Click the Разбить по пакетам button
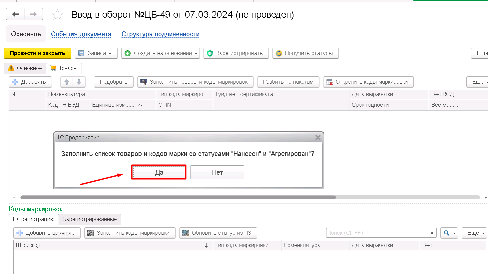The image size is (488, 274). (288, 82)
